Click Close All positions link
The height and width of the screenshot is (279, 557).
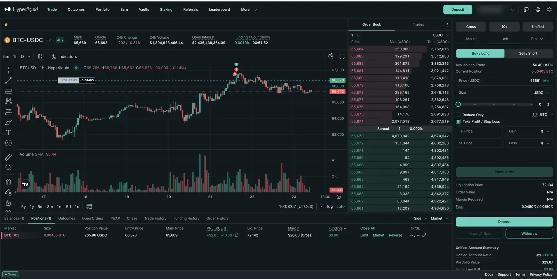point(367,229)
